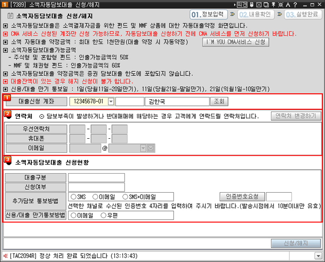Click the 조회 lookup button
Image resolution: width=325 pixels, height=262 pixels.
[x=219, y=101]
